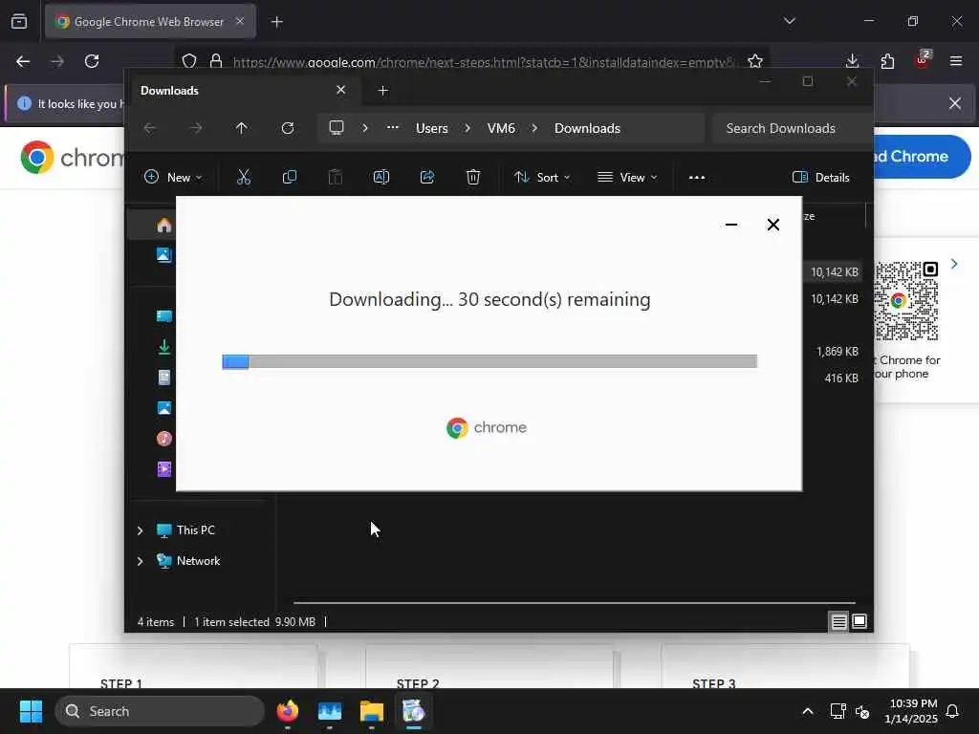Open Downloads green arrow in Explorer sidebar
Image resolution: width=979 pixels, height=734 pixels.
coord(164,347)
